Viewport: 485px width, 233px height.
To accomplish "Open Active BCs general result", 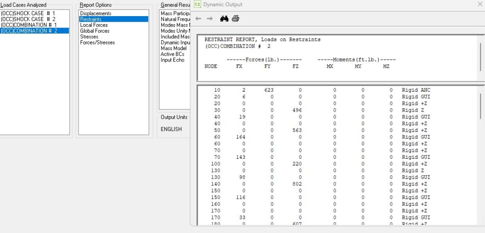I will tap(172, 54).
